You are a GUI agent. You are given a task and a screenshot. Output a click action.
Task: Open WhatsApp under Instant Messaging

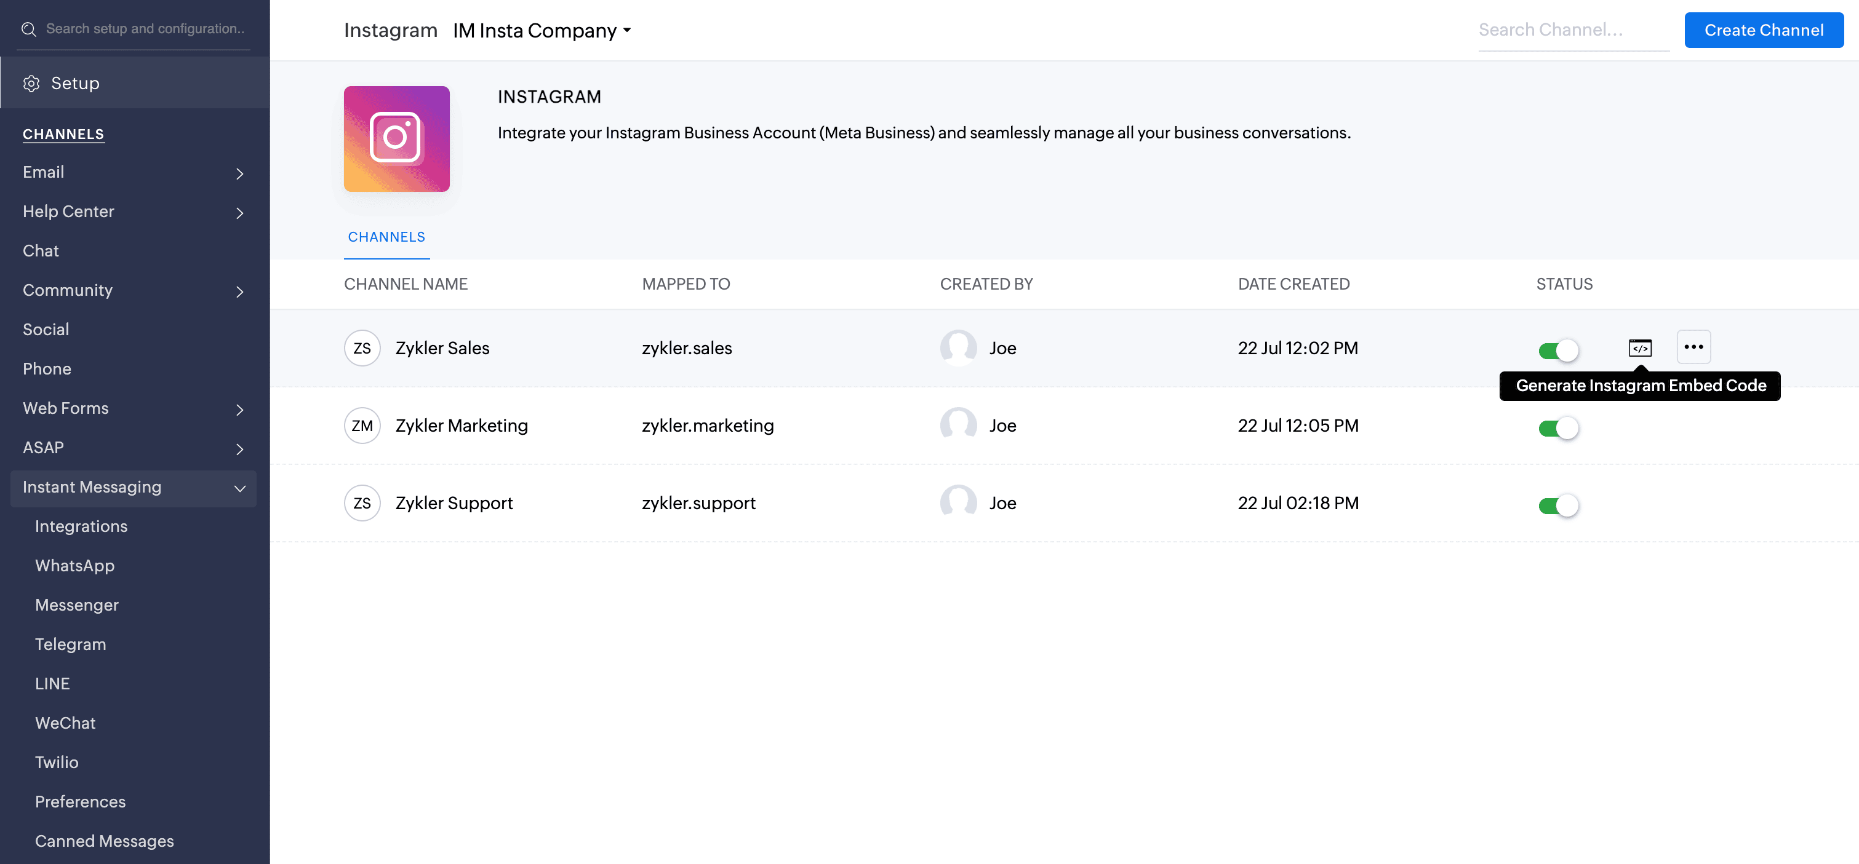75,566
